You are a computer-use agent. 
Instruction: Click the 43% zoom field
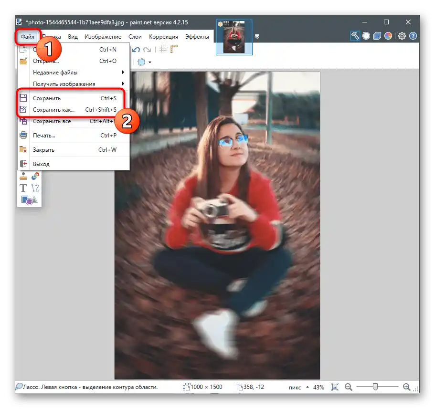[318, 388]
